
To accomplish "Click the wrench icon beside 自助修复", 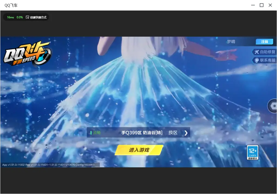I will [x=256, y=52].
